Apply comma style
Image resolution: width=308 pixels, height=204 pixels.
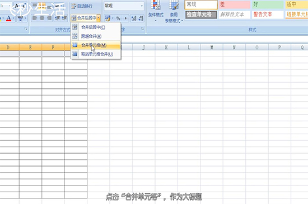tap(125, 18)
